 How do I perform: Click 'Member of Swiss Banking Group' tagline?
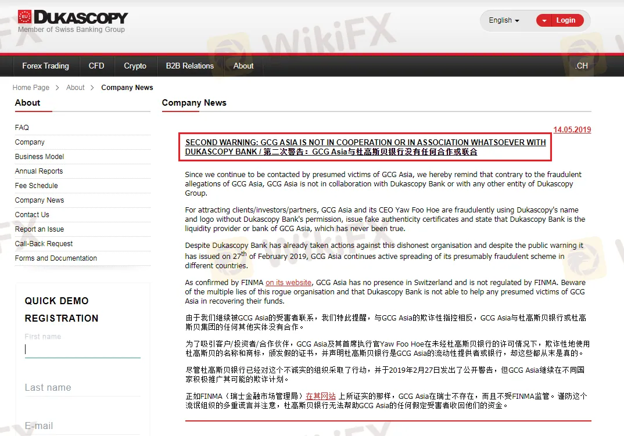click(x=71, y=30)
